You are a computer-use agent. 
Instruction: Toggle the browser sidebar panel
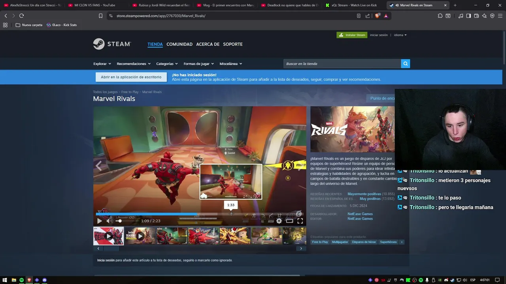468,16
